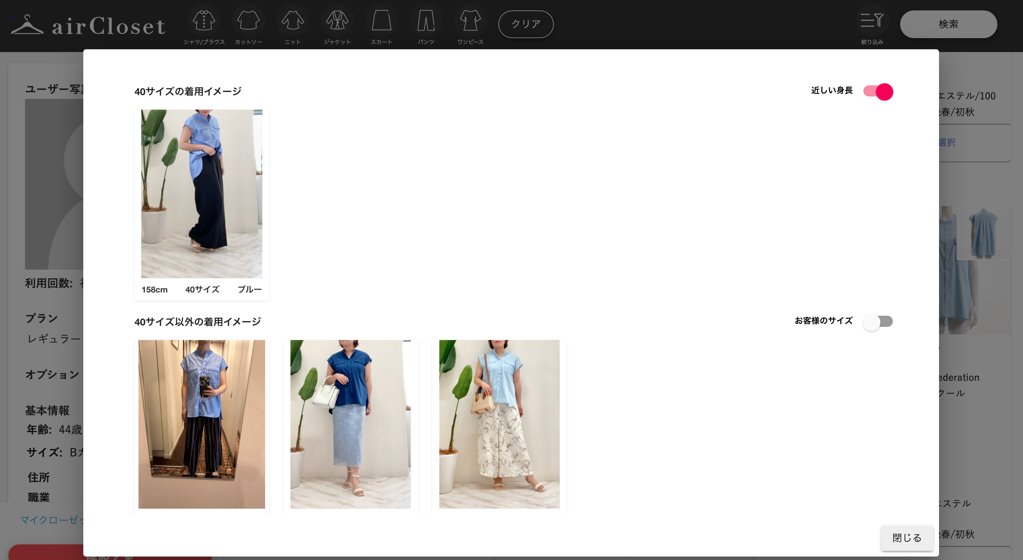The image size is (1023, 560).
Task: Click the マイクローゼット link
Action: [x=52, y=520]
